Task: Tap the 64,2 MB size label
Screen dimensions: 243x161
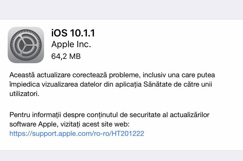Action: coord(66,56)
